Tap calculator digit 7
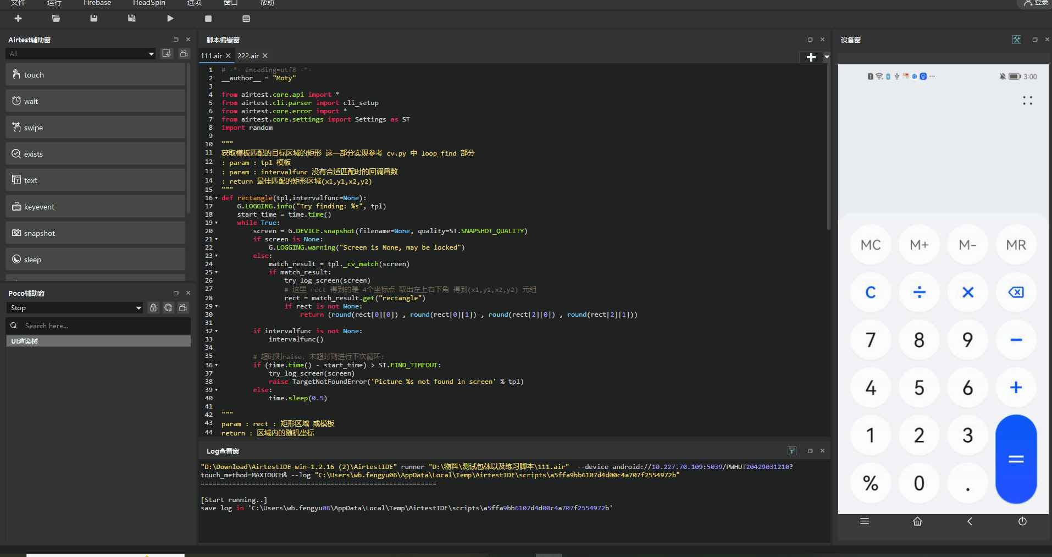The width and height of the screenshot is (1052, 557). coord(871,340)
